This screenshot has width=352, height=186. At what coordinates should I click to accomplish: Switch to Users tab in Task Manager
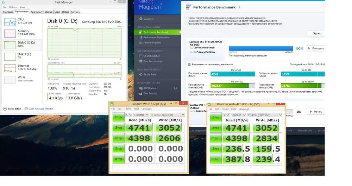coord(57,12)
